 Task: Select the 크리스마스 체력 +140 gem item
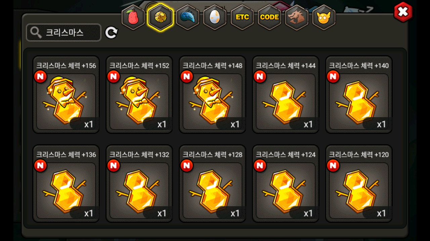[359, 95]
